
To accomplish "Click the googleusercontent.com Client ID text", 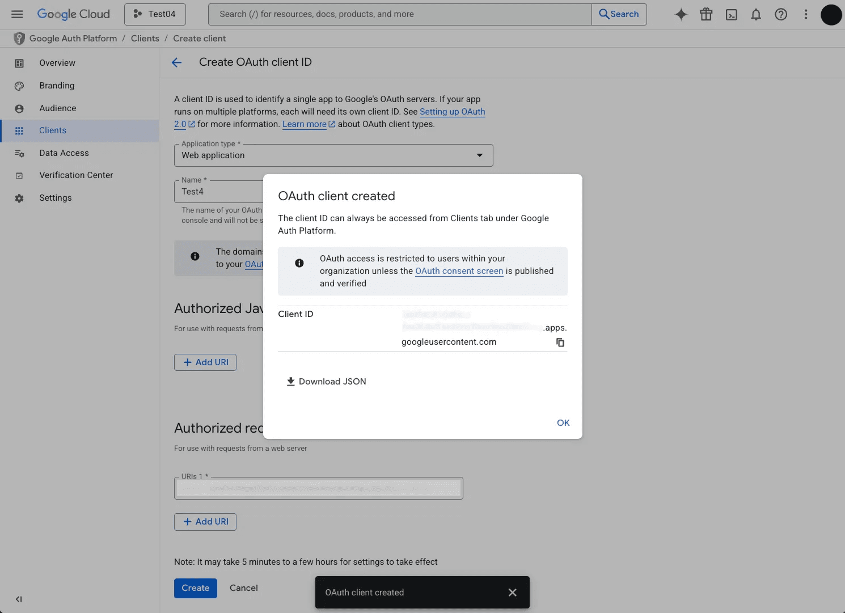I will pyautogui.click(x=449, y=342).
